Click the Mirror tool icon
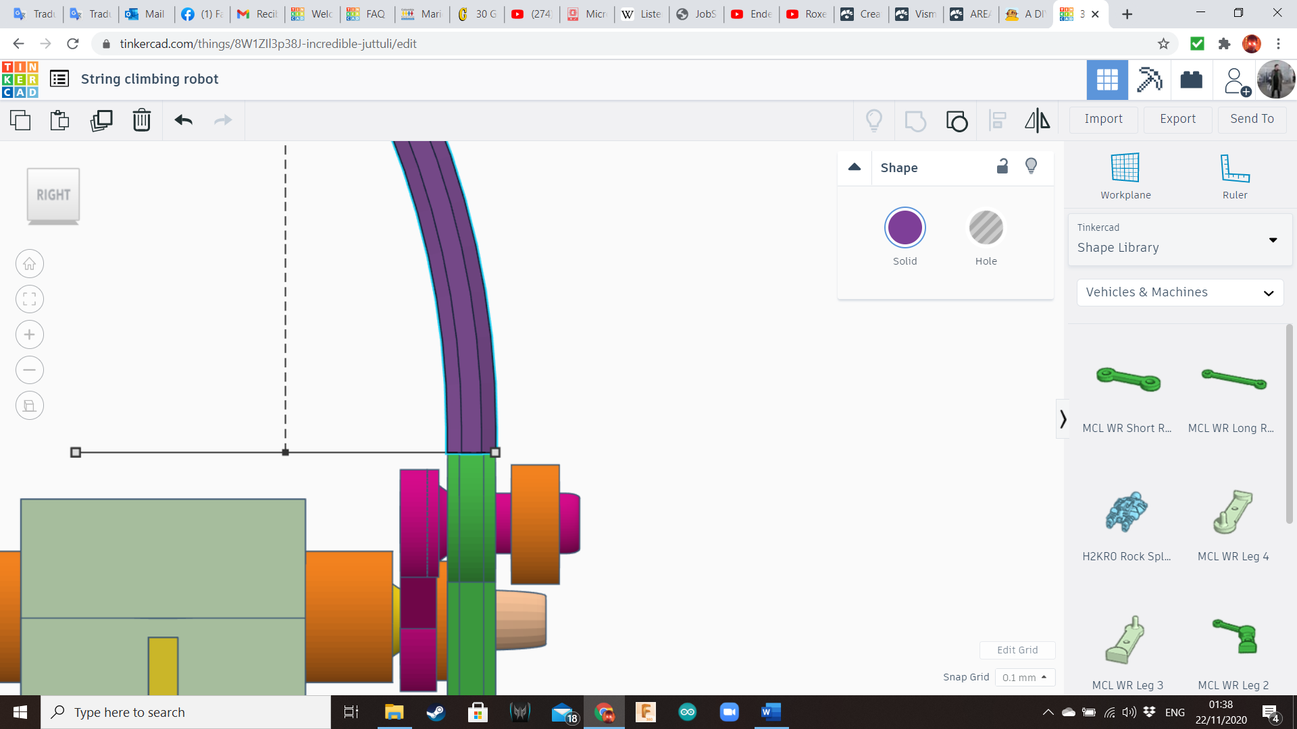This screenshot has height=729, width=1297. tap(1037, 120)
